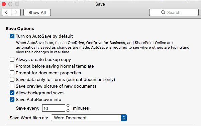This screenshot has width=201, height=126.
Task: Uncheck Turn on AutoSave by default
Action: point(12,36)
